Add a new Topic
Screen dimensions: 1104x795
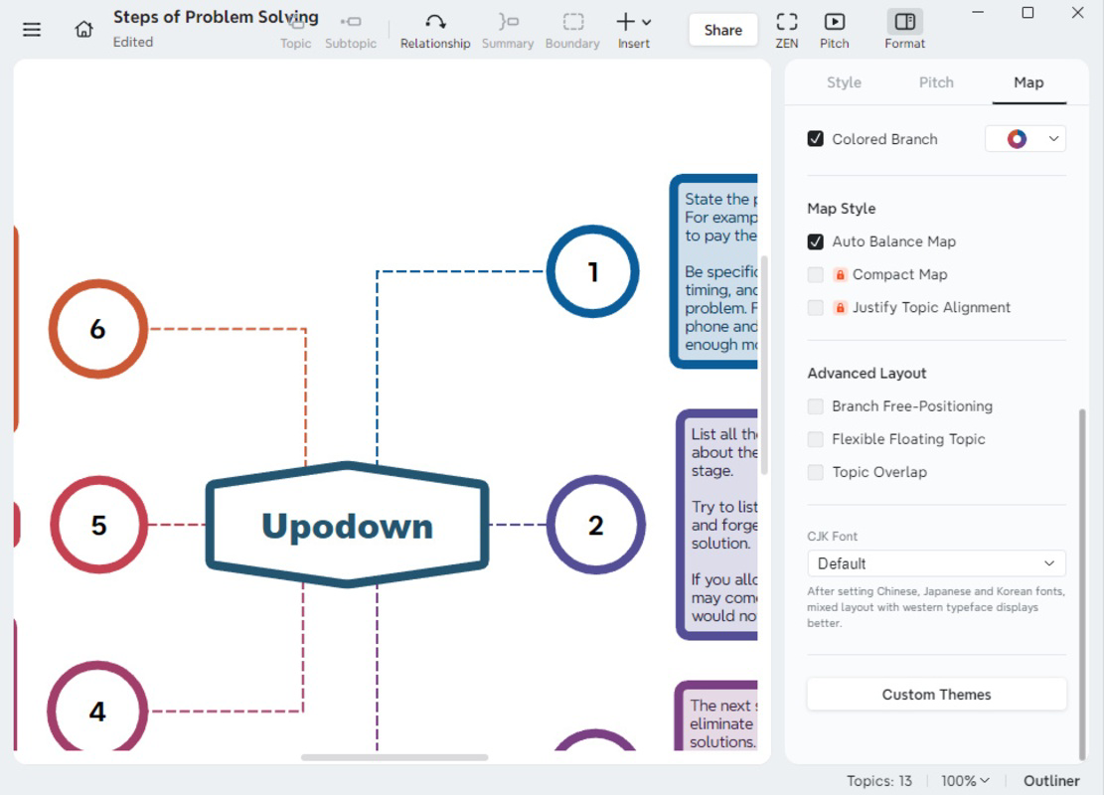[x=295, y=29]
